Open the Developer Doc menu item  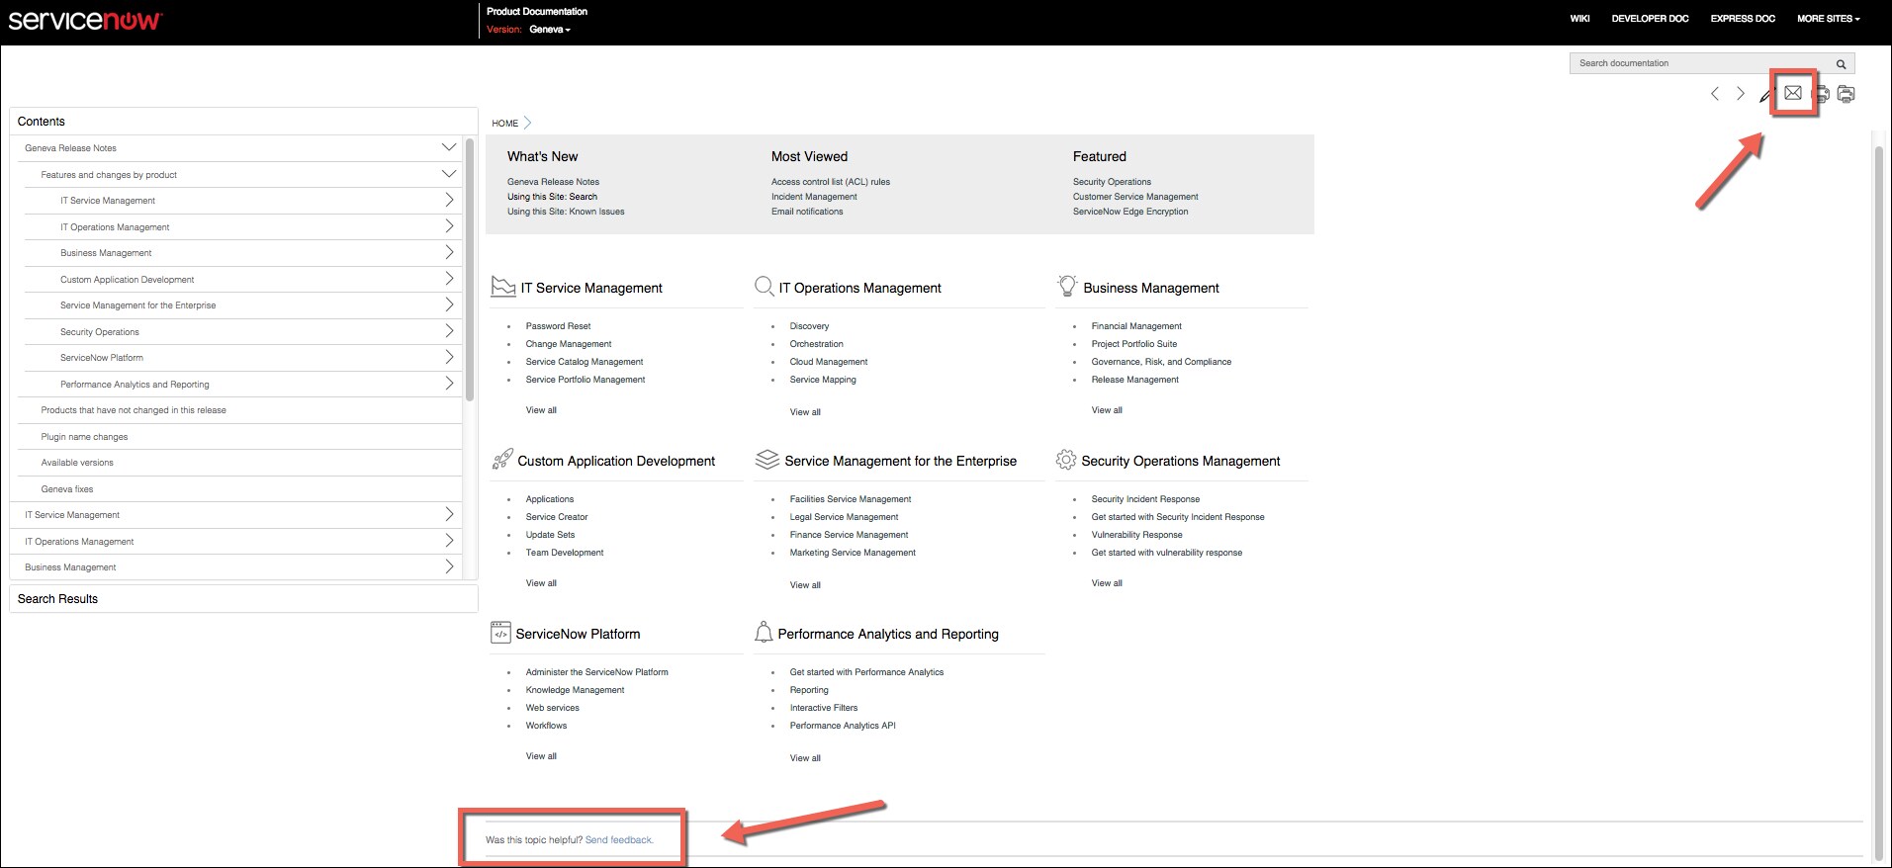coord(1650,19)
